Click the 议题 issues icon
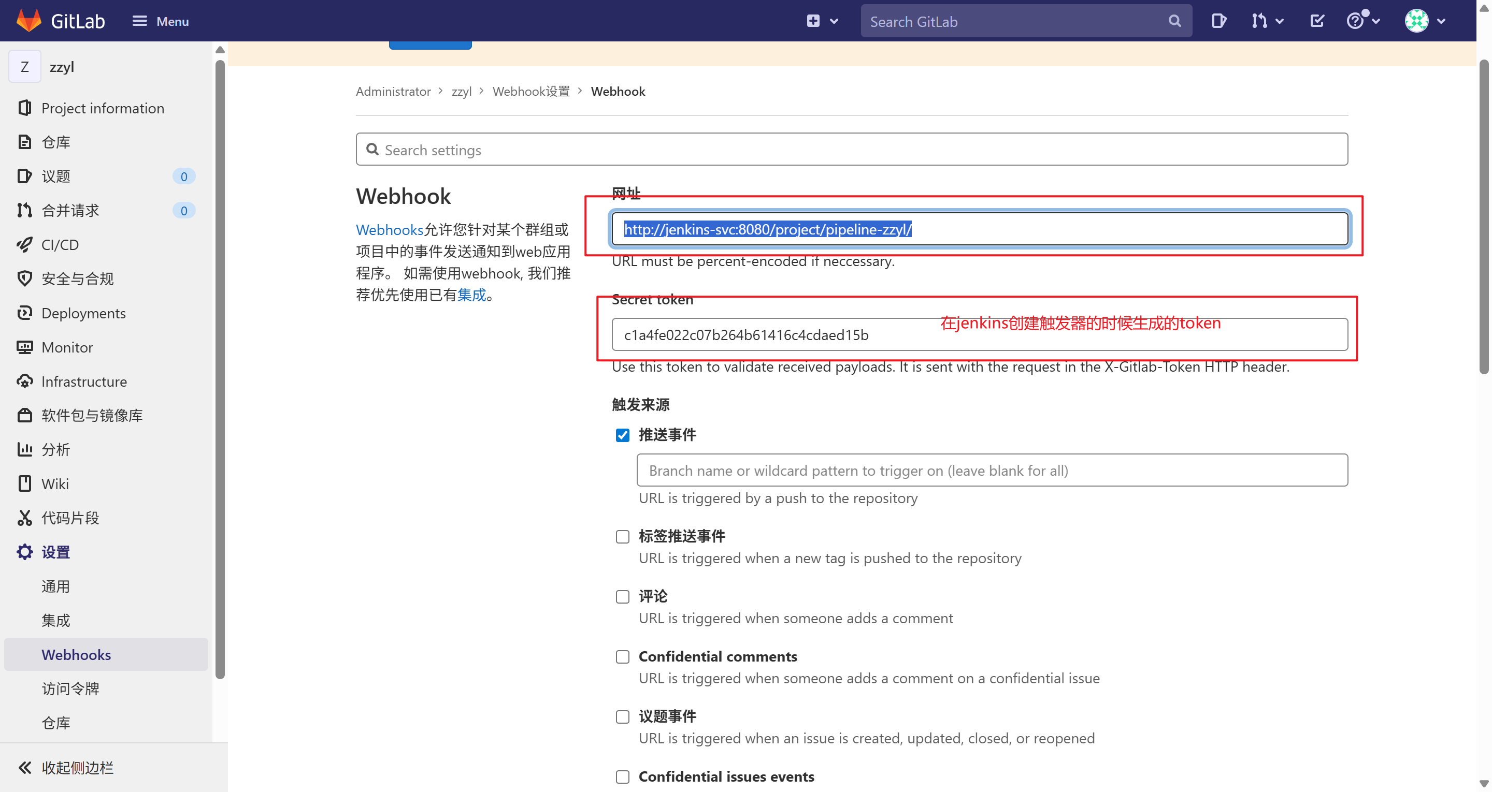Viewport: 1492px width, 792px height. 24,176
